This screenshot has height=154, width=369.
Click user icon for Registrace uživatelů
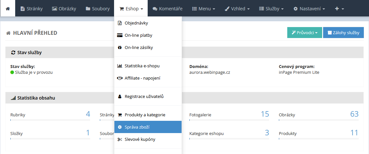pos(120,97)
